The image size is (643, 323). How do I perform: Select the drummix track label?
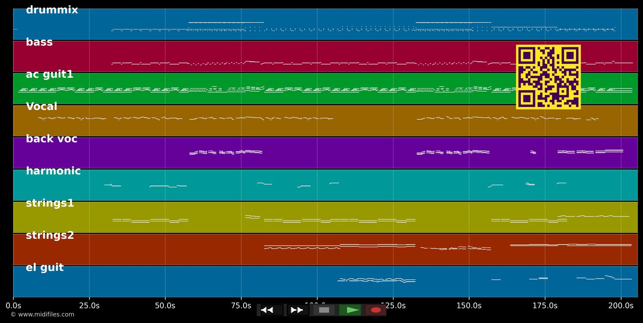click(x=51, y=9)
